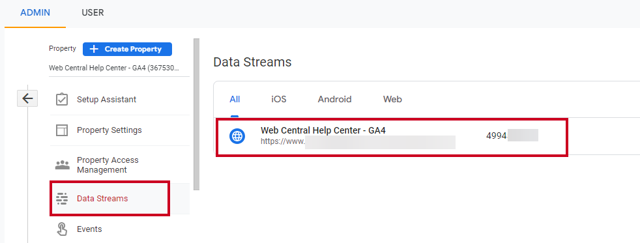
Task: Click the Data Streams icon in sidebar
Action: [x=62, y=199]
